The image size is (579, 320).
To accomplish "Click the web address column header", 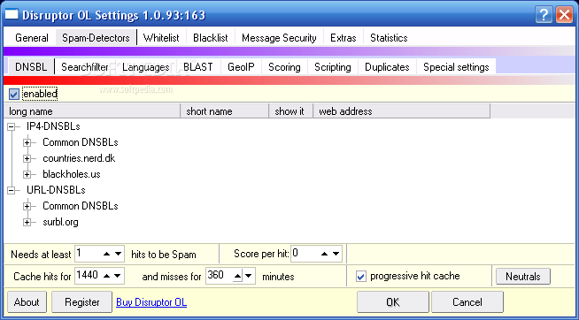I will click(402, 111).
